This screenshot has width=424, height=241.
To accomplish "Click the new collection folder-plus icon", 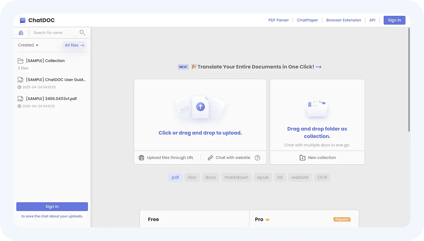I will point(302,158).
